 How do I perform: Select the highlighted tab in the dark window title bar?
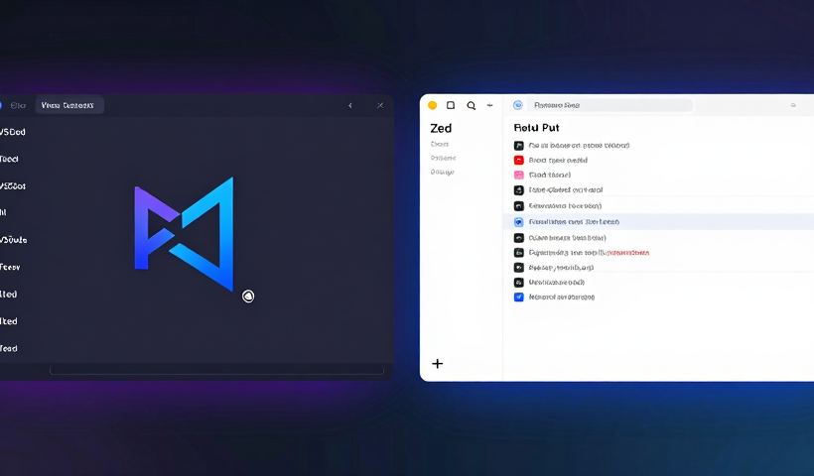tap(69, 105)
